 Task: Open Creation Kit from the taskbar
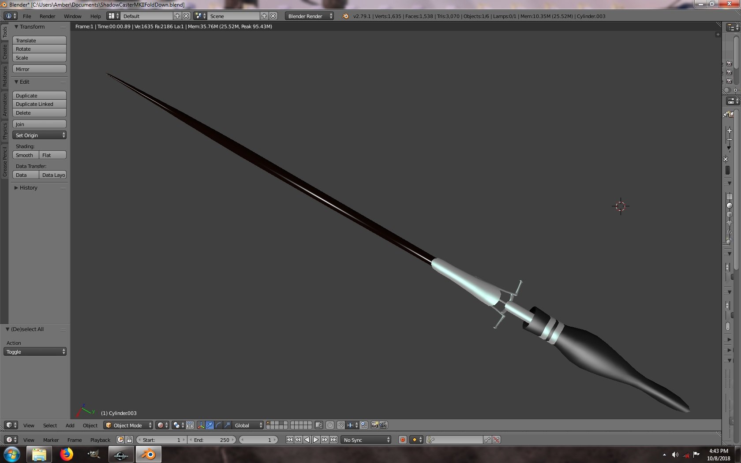pyautogui.click(x=121, y=454)
